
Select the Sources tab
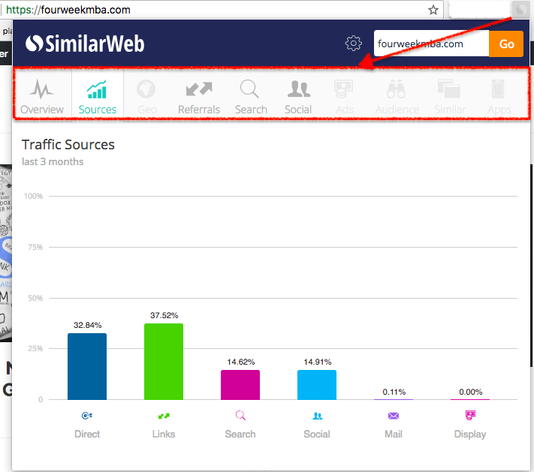(x=98, y=97)
